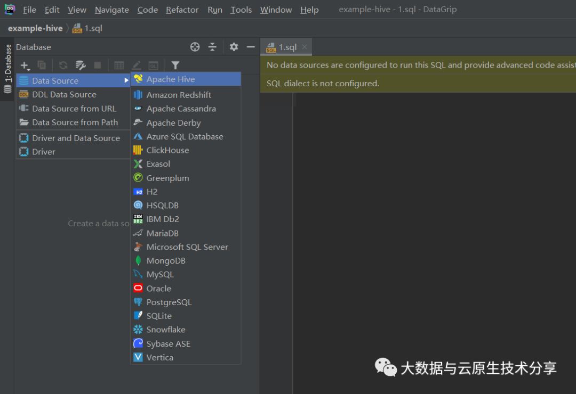
Task: Click the table editor icon in Database toolbar
Action: [119, 65]
